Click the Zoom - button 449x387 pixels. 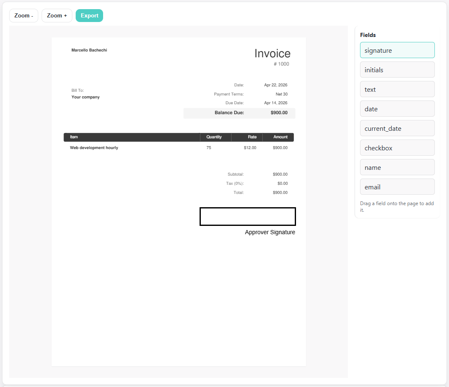pyautogui.click(x=23, y=15)
